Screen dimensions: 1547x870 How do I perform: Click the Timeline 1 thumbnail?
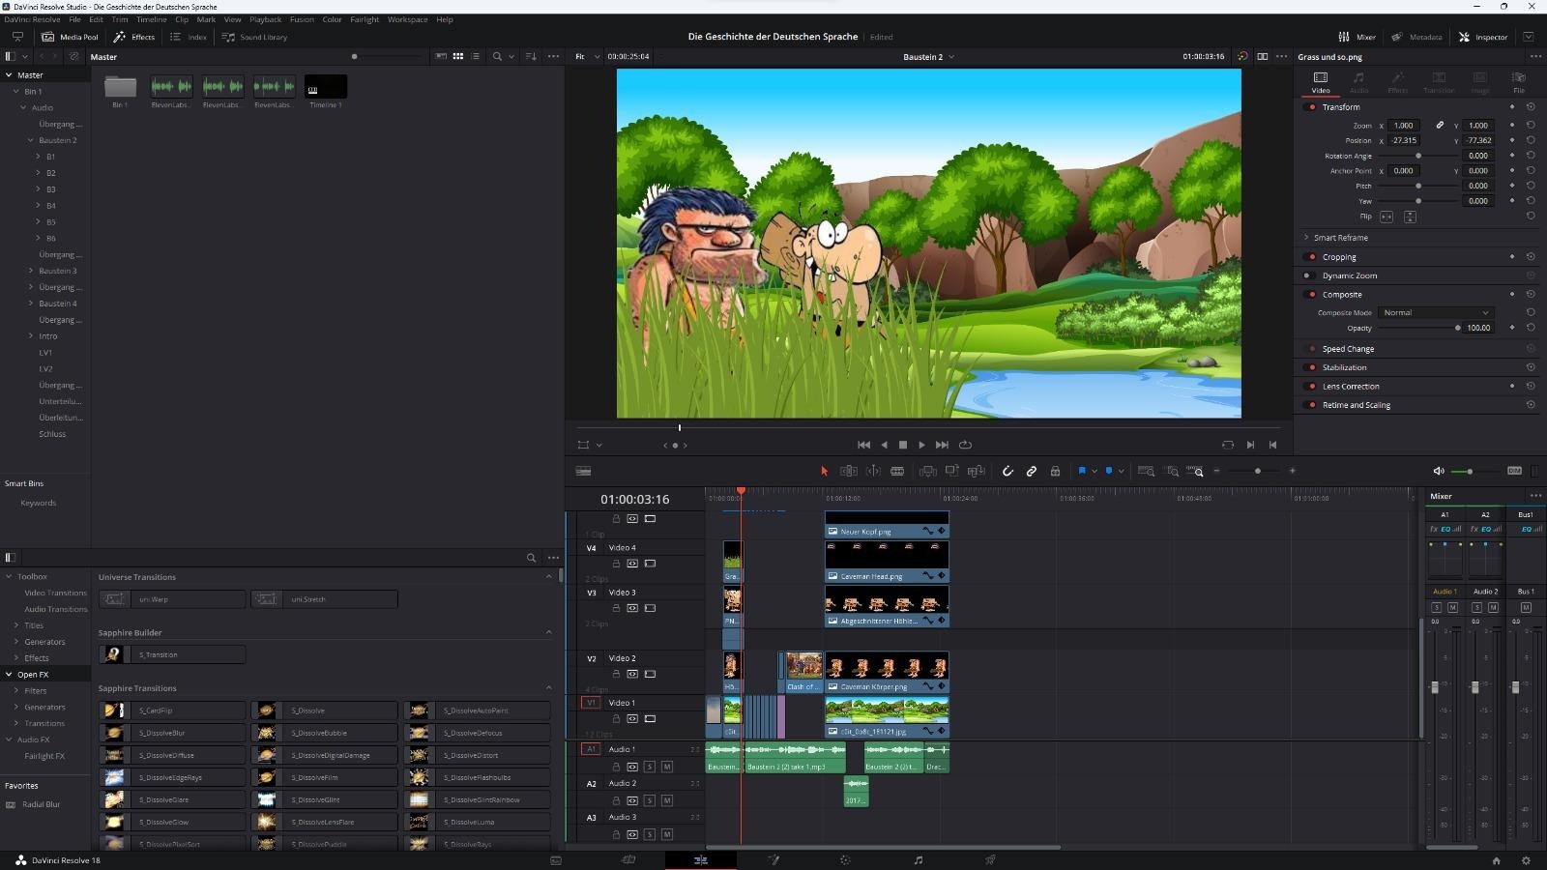[x=326, y=87]
